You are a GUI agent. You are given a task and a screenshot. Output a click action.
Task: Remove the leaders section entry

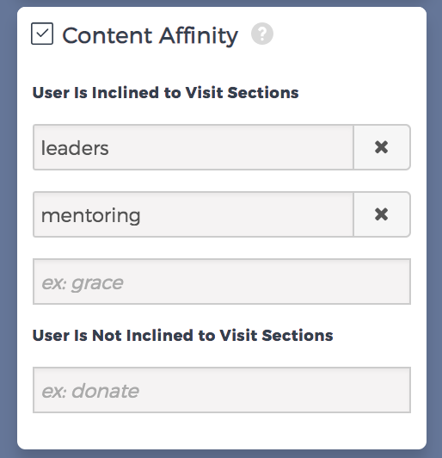tap(382, 147)
